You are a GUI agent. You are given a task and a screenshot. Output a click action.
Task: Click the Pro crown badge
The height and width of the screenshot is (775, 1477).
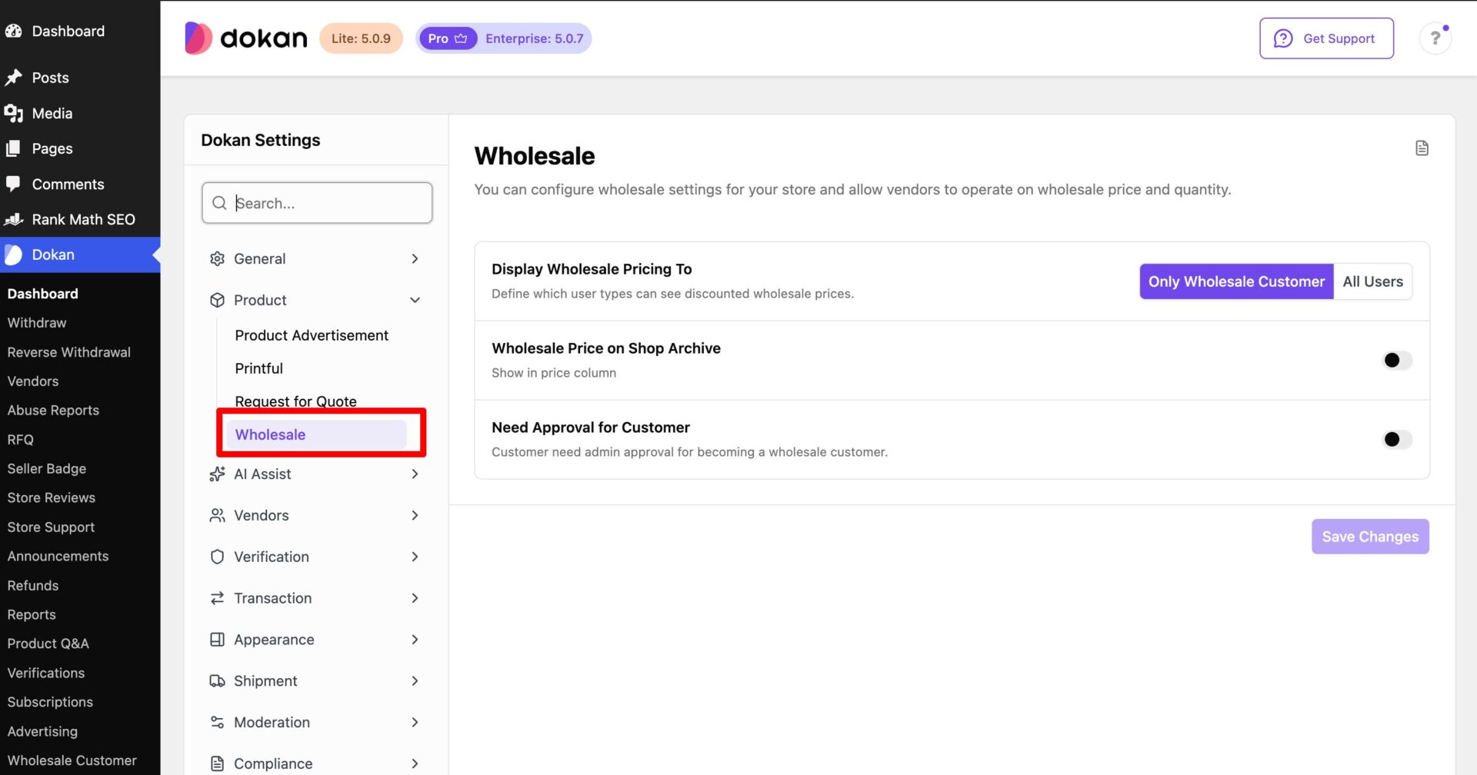448,38
